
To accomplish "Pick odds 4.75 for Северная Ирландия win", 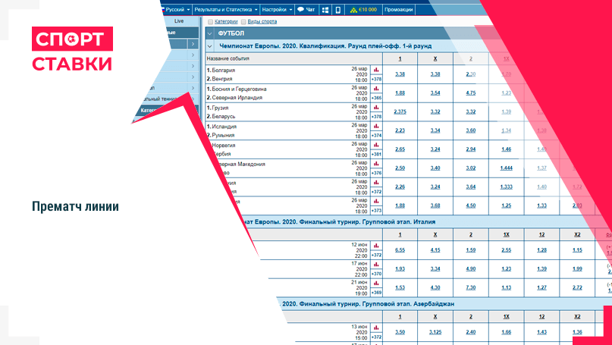I will (x=471, y=93).
